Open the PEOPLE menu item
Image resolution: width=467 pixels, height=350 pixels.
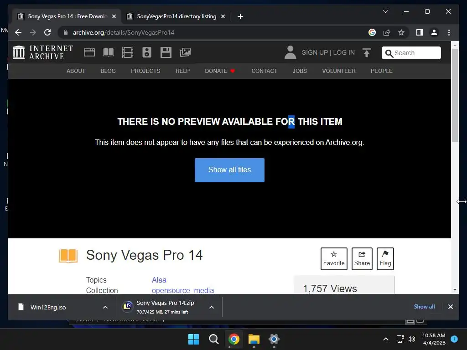(x=382, y=71)
